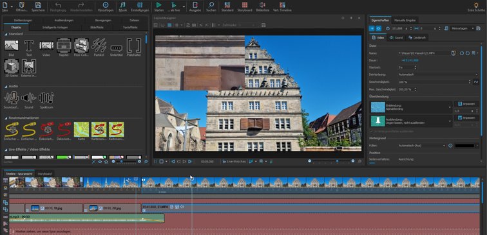Click the browse file icon beside Name field
The width and height of the screenshot is (487, 235).
tap(454, 53)
